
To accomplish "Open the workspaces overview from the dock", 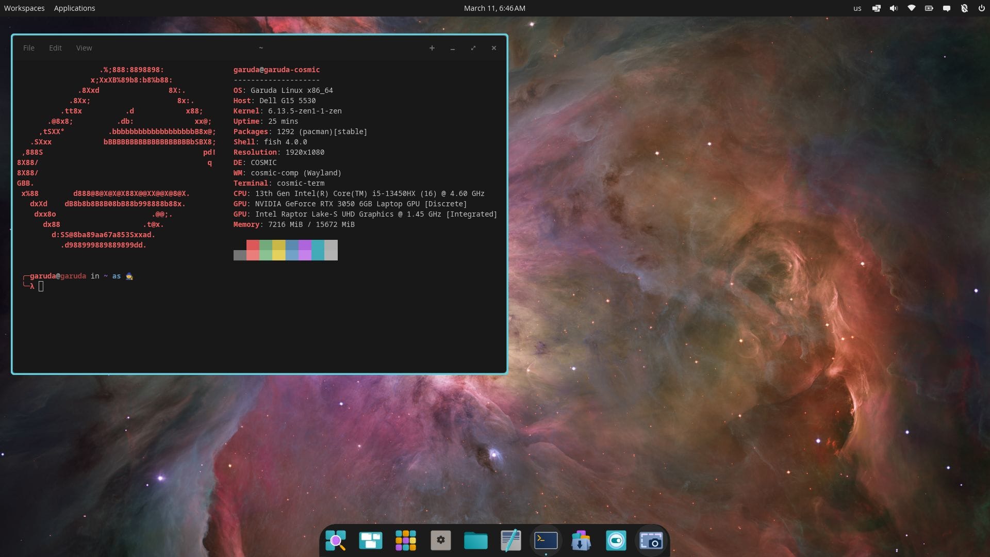I will coord(371,540).
